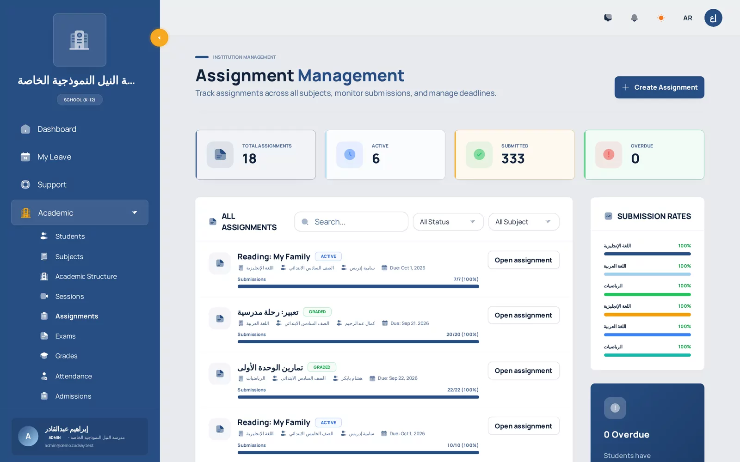The width and height of the screenshot is (740, 462).
Task: Click the 7/7 submissions progress bar
Action: [358, 286]
